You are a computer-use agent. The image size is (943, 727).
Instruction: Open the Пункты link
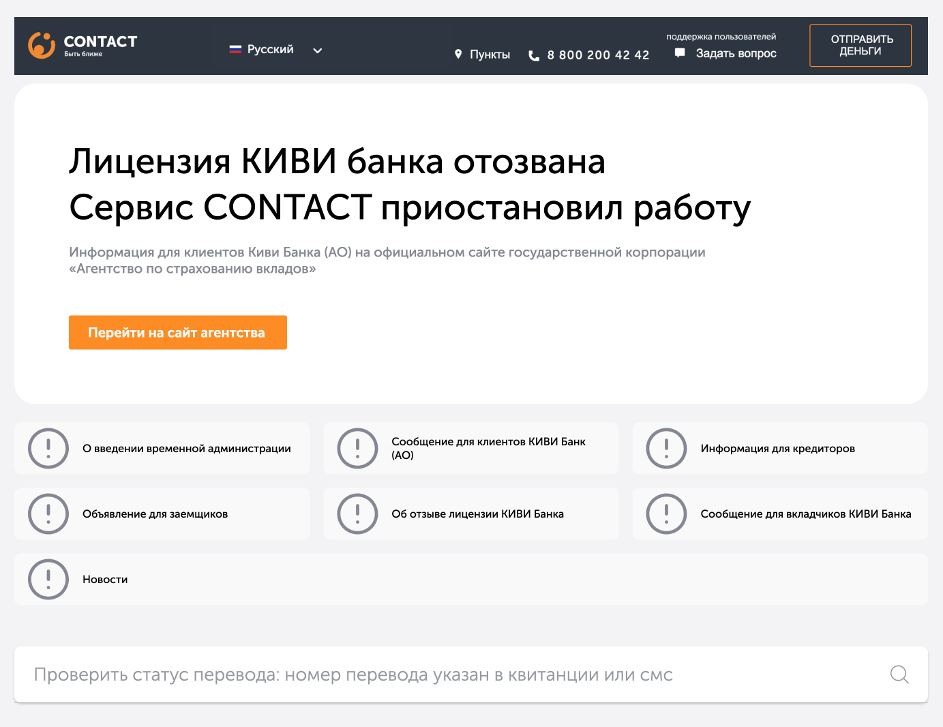(490, 55)
